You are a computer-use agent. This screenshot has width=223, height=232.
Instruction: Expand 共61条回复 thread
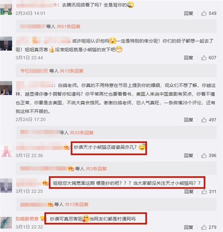point(69,27)
